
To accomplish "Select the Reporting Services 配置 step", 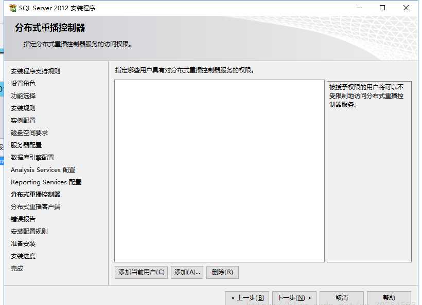I will (46, 182).
